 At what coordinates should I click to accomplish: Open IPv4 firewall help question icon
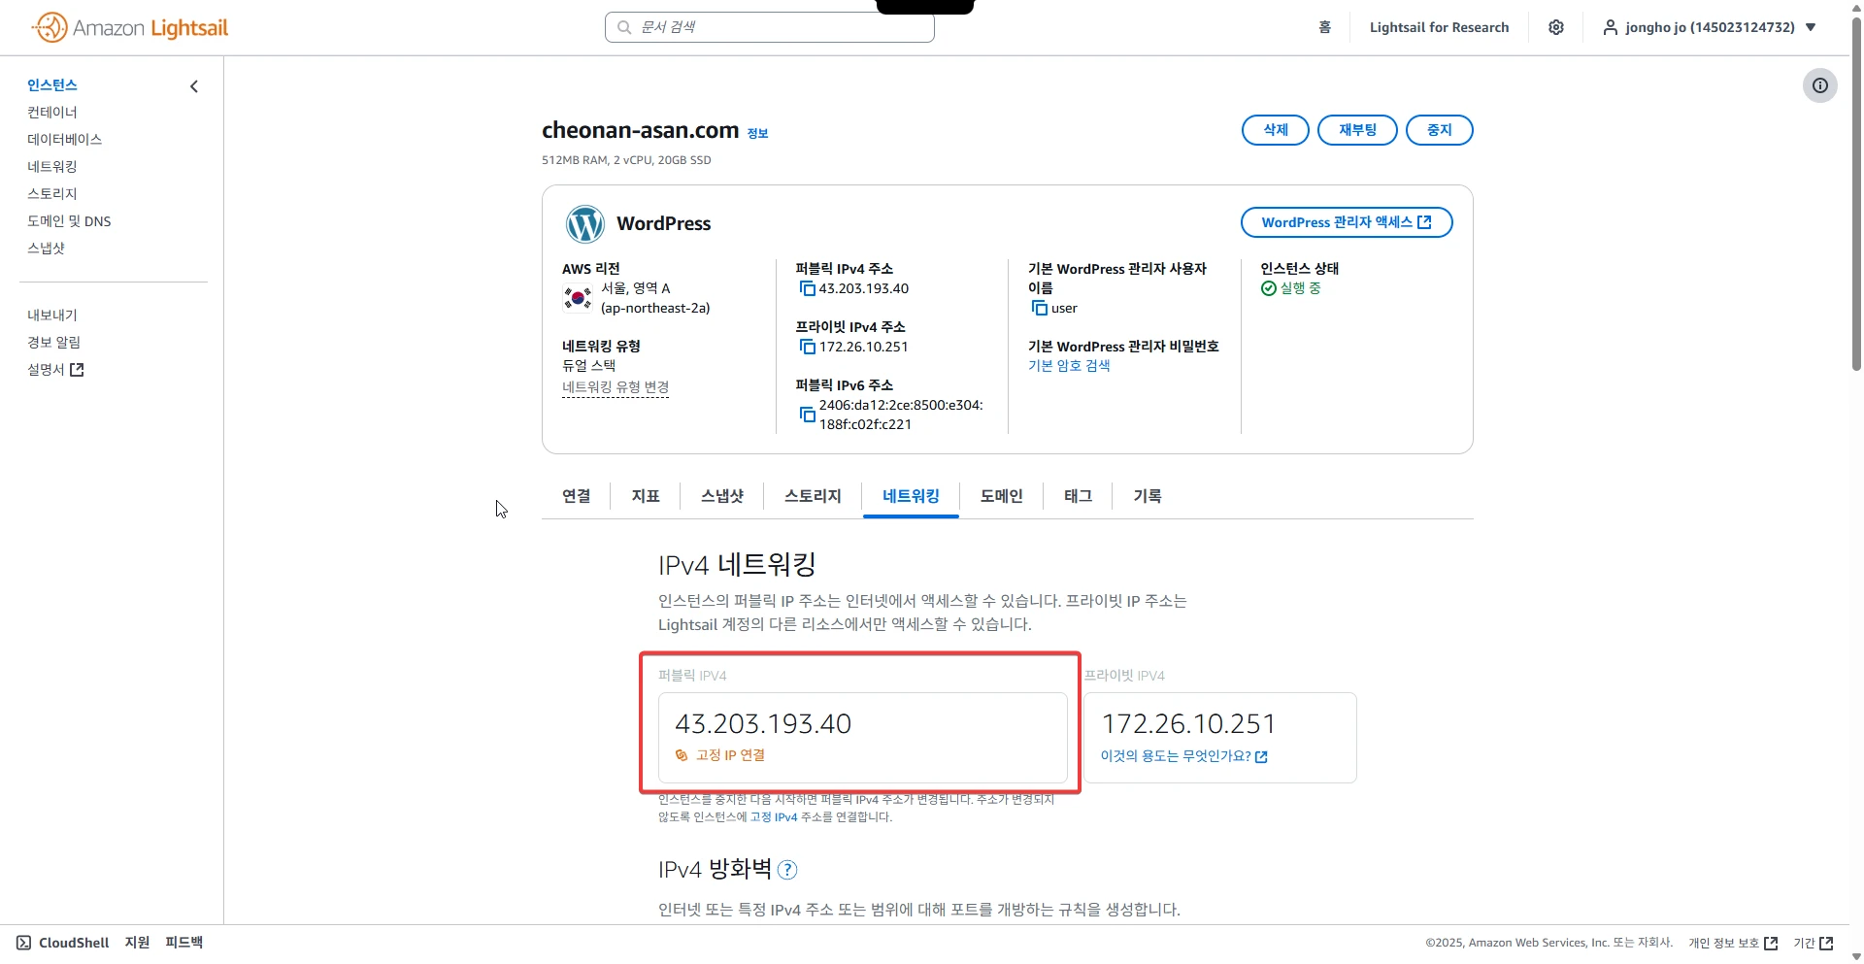pos(787,870)
